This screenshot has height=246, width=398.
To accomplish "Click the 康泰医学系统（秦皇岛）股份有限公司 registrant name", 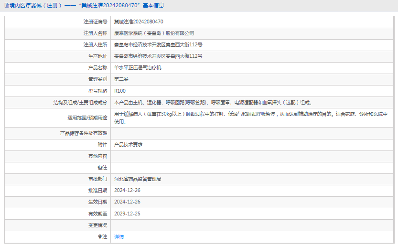I will [x=154, y=33].
